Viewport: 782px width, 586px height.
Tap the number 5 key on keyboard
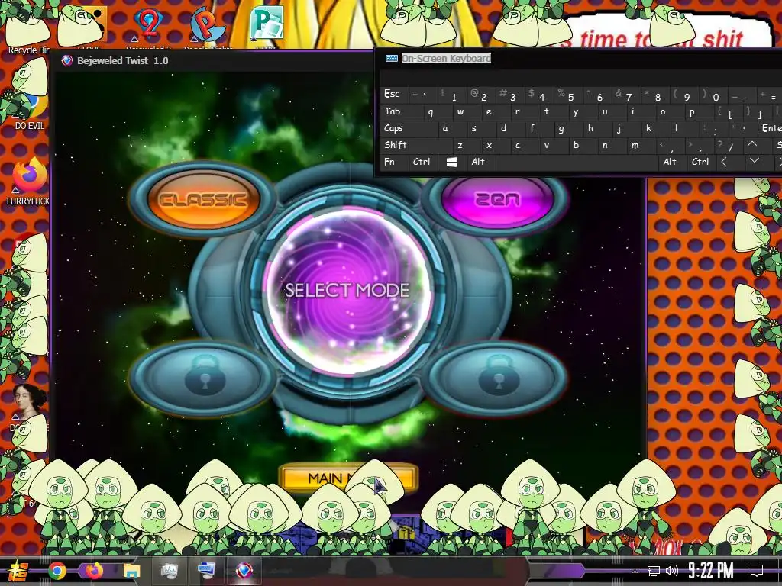click(567, 95)
